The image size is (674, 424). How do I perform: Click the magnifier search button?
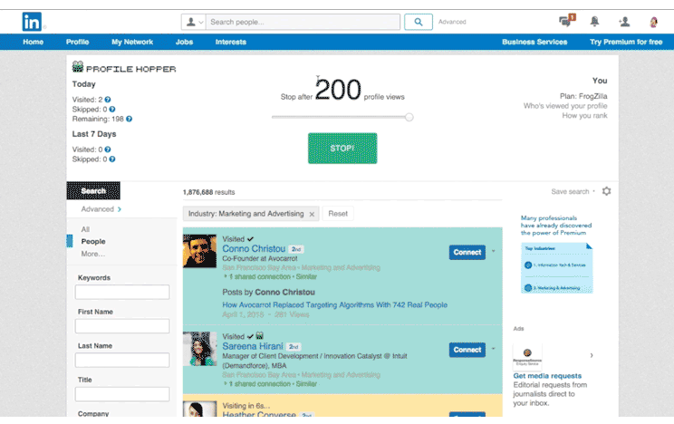pos(419,22)
